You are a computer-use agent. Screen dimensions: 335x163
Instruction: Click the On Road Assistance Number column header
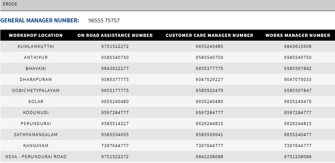(115, 35)
